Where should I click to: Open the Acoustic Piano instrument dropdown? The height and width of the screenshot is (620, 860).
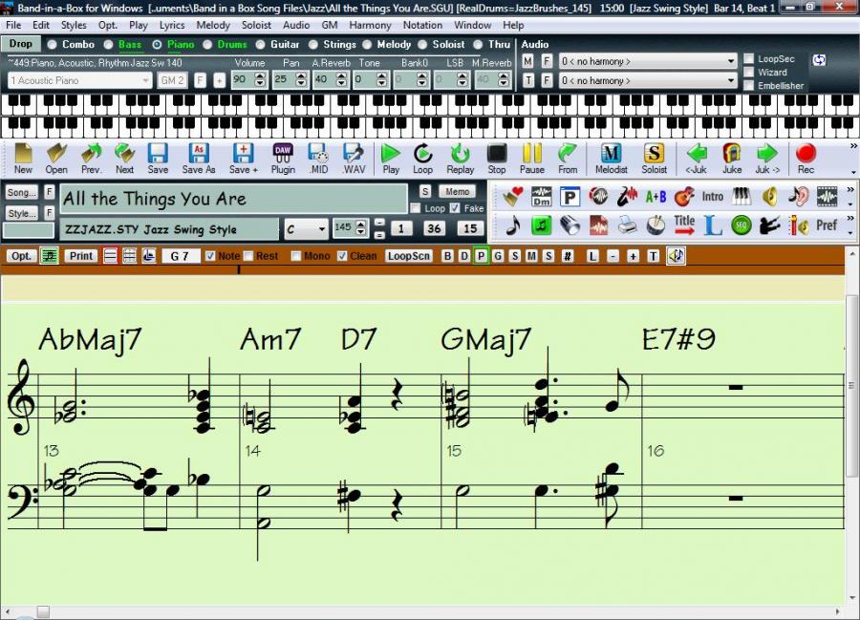click(x=79, y=80)
